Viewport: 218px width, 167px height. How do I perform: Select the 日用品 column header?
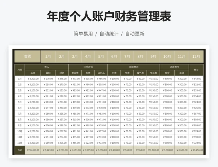pyautogui.click(x=101, y=73)
